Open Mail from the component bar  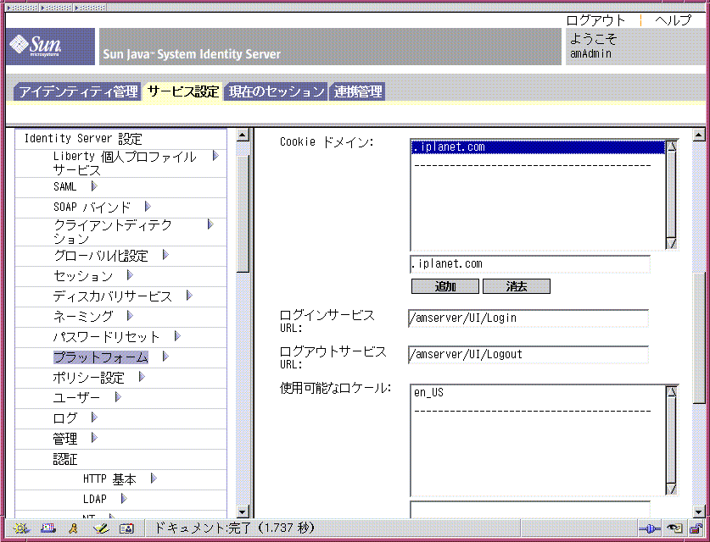[48, 528]
